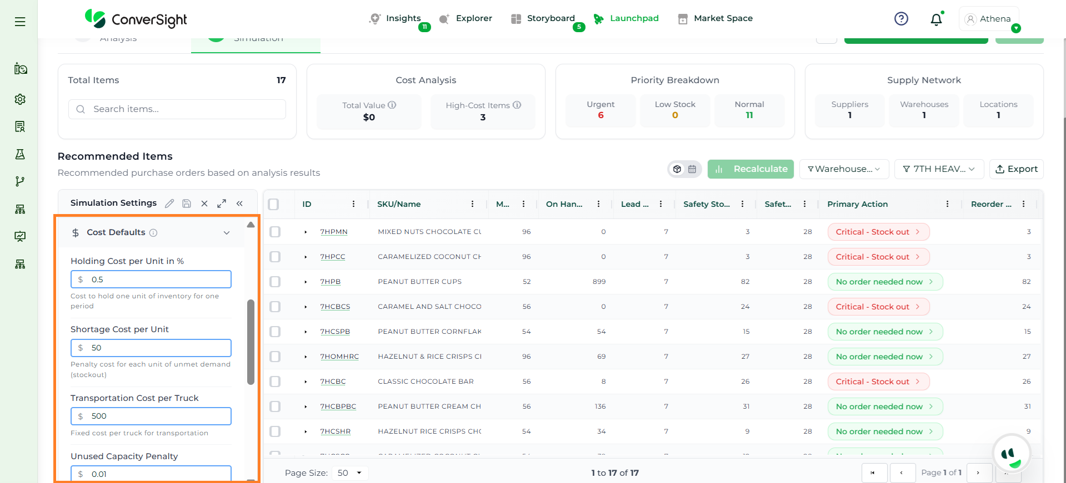1066x483 pixels.
Task: Collapse Simulation Settings panel with double chevron
Action: click(x=239, y=204)
